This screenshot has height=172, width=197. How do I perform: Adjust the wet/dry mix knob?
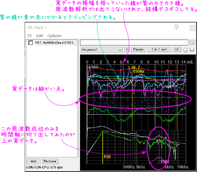(185, 50)
